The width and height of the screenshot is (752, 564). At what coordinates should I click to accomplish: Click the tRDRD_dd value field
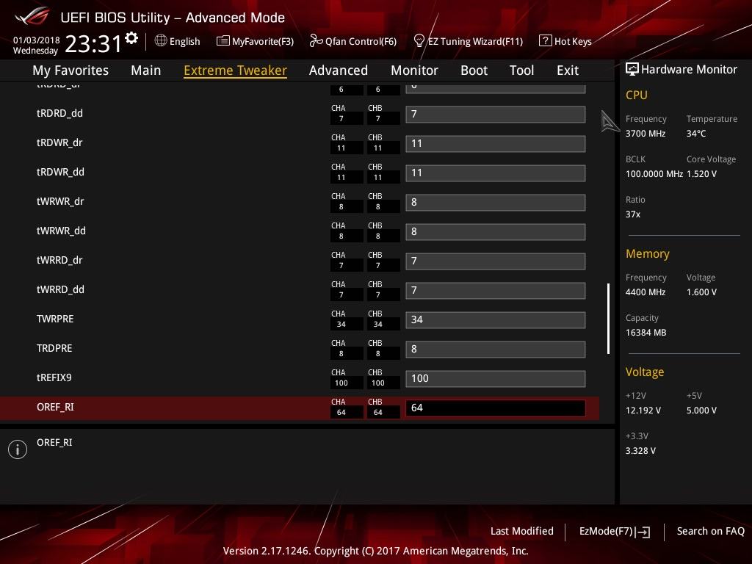coord(496,114)
